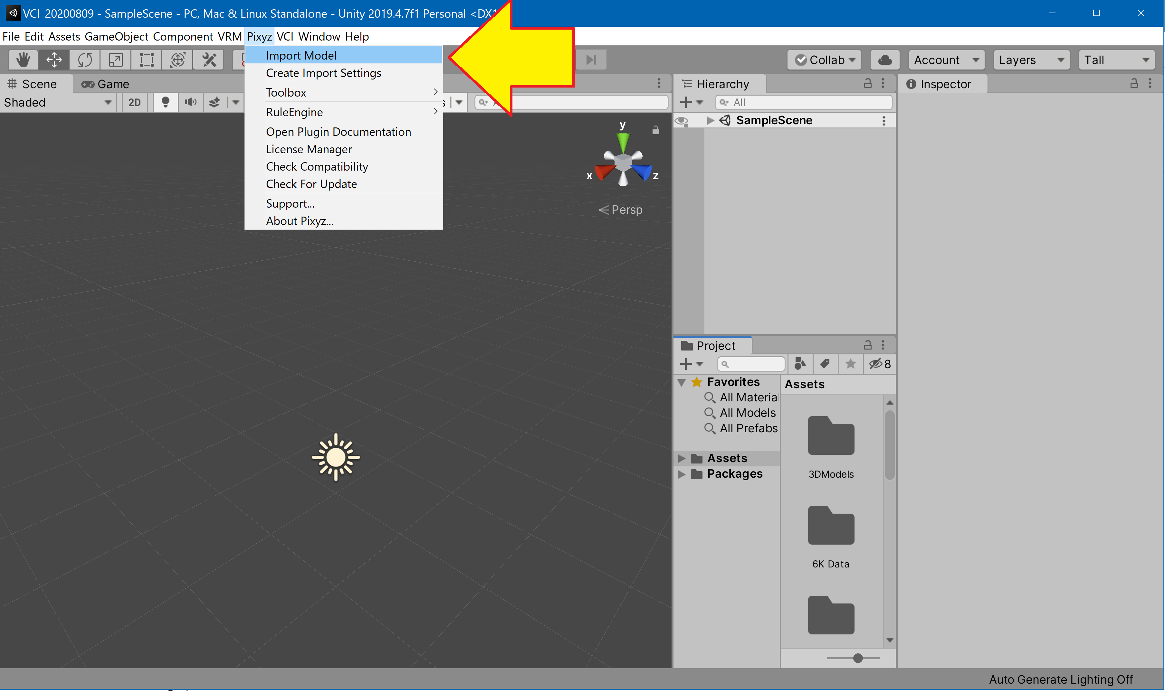Image resolution: width=1165 pixels, height=692 pixels.
Task: Click the Step frame button
Action: (x=591, y=60)
